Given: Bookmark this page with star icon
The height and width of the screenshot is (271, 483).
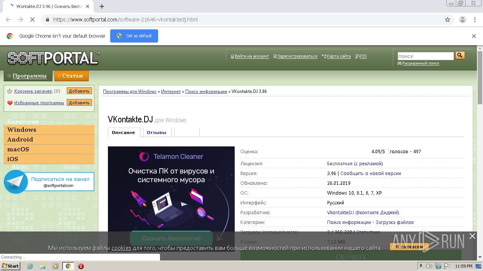Looking at the screenshot, I should 448,20.
